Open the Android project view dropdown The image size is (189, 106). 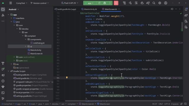pos(14,9)
